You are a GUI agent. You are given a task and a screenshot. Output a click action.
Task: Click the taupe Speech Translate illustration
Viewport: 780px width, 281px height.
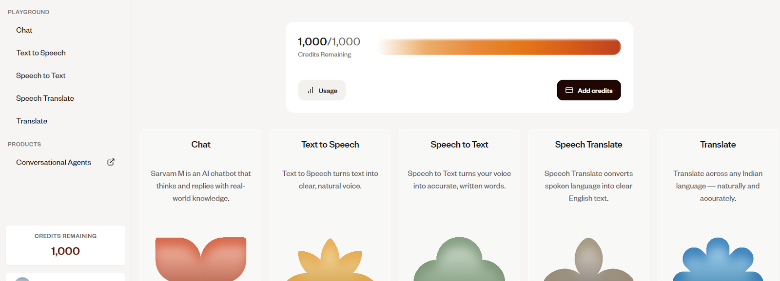point(588,260)
